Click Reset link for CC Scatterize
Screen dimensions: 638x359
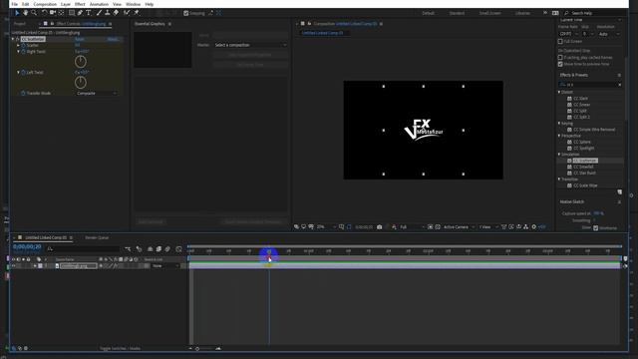80,39
